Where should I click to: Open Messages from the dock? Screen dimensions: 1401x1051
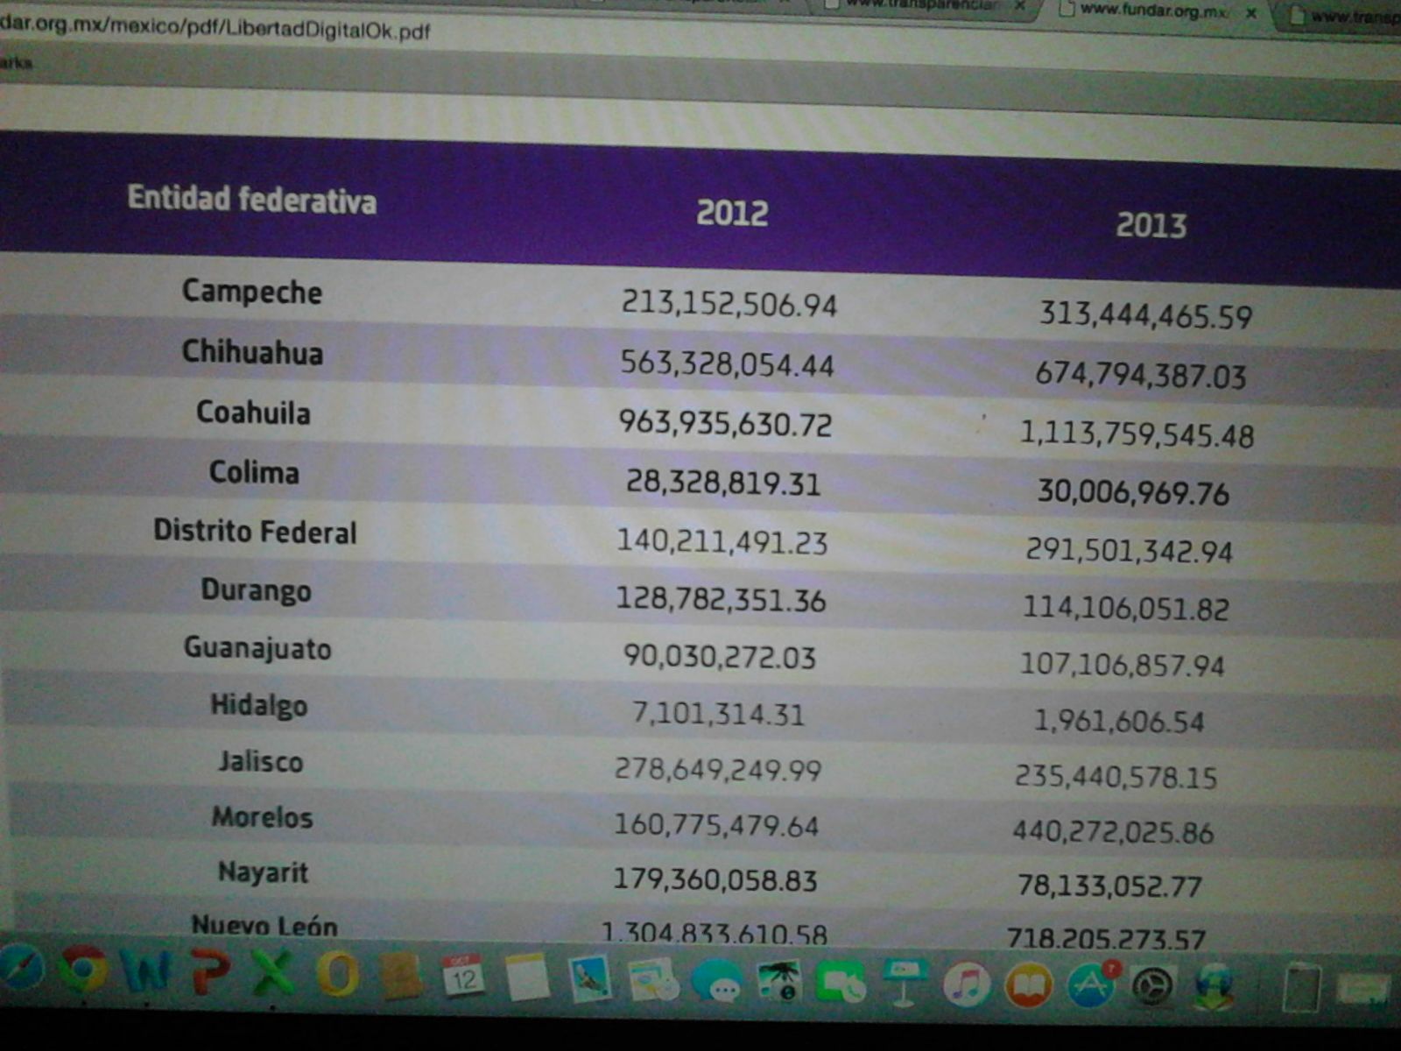tap(717, 983)
